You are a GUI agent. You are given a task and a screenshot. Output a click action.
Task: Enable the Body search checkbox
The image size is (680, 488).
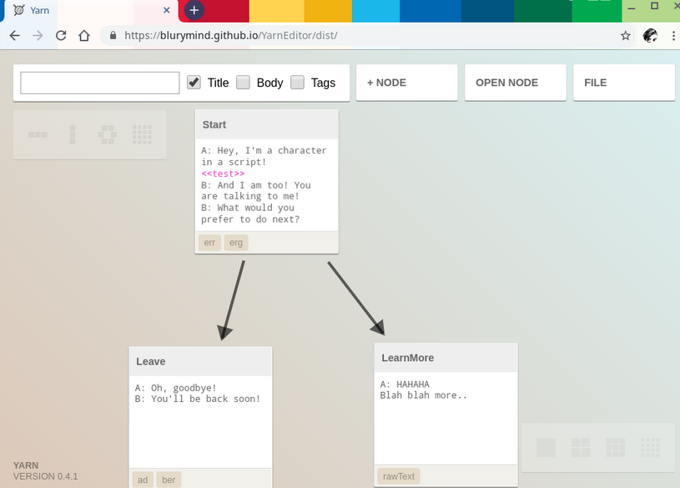tap(243, 83)
